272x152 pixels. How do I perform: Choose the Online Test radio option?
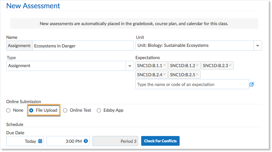tap(65, 110)
